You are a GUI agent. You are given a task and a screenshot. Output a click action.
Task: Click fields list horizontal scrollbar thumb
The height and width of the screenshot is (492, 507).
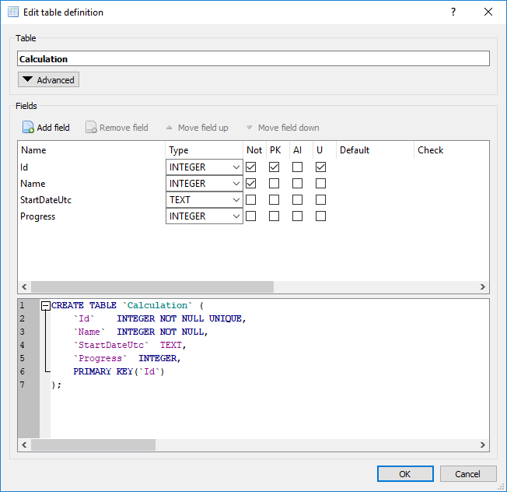pyautogui.click(x=152, y=286)
